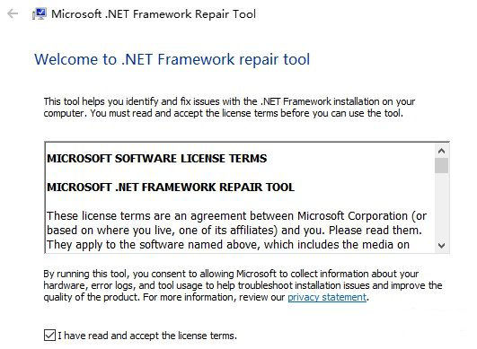Viewport: 477px width, 349px height.
Task: Click the 'Welcome to .NET Framework repair tool' heading
Action: (172, 59)
